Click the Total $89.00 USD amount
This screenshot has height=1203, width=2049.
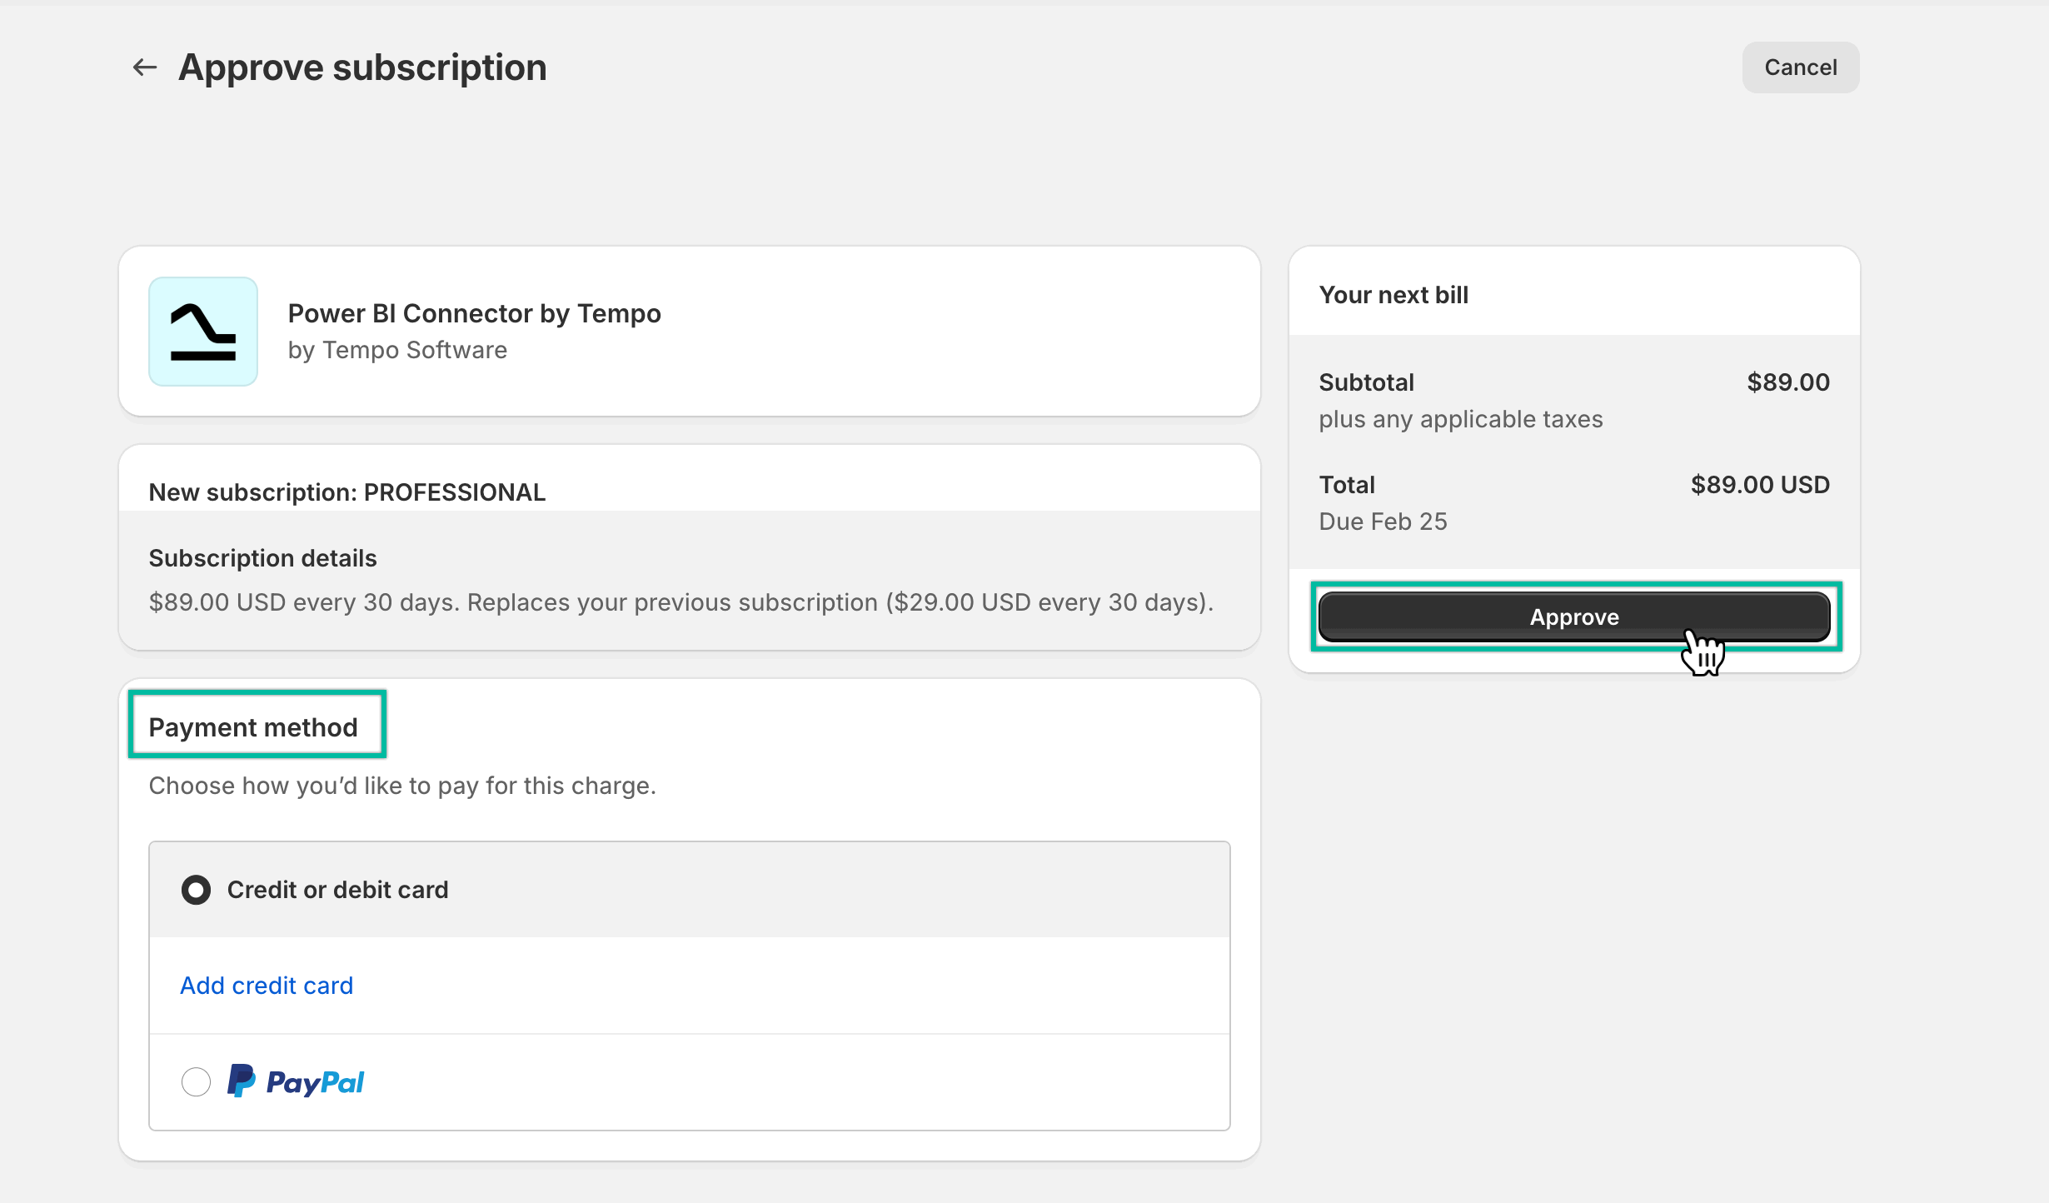[1758, 484]
